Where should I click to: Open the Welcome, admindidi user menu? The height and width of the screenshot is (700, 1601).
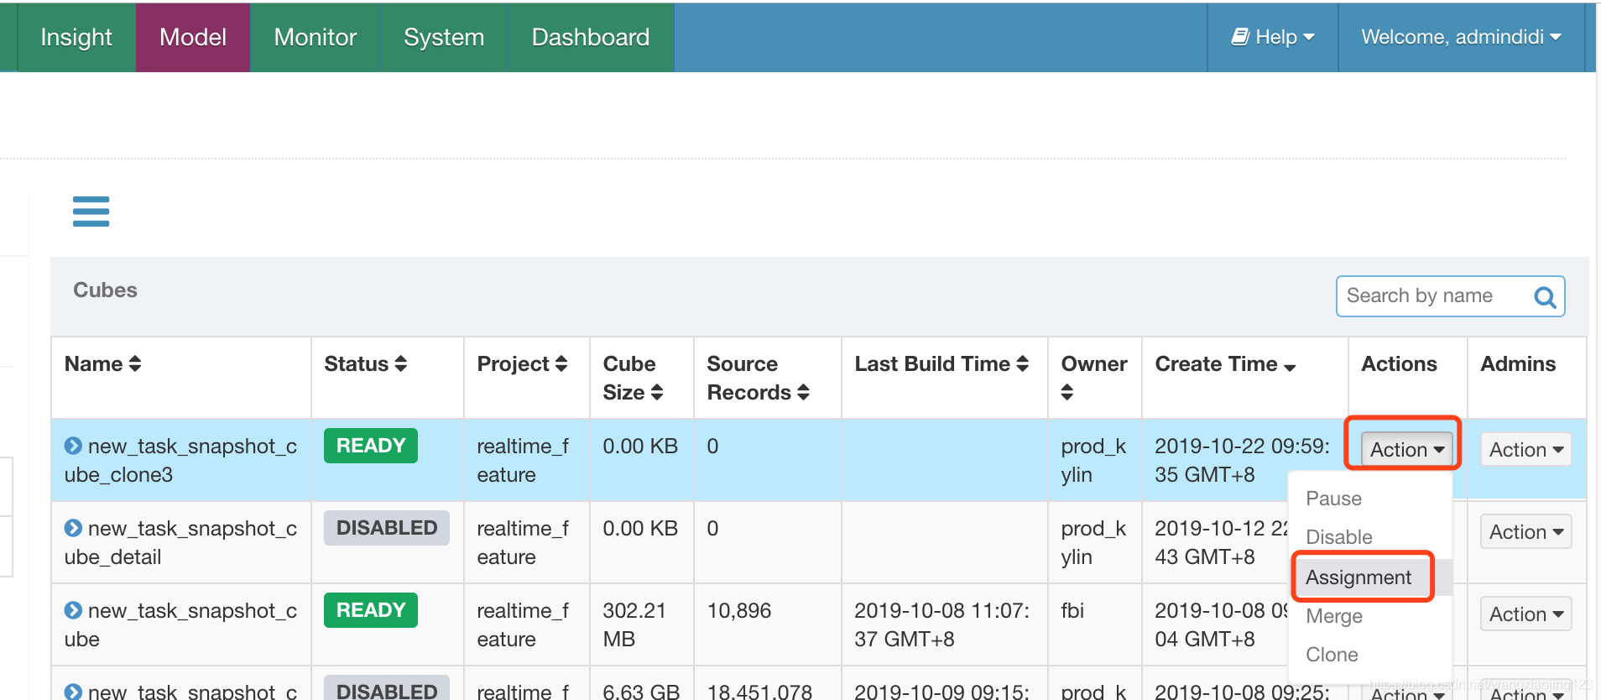click(1461, 37)
